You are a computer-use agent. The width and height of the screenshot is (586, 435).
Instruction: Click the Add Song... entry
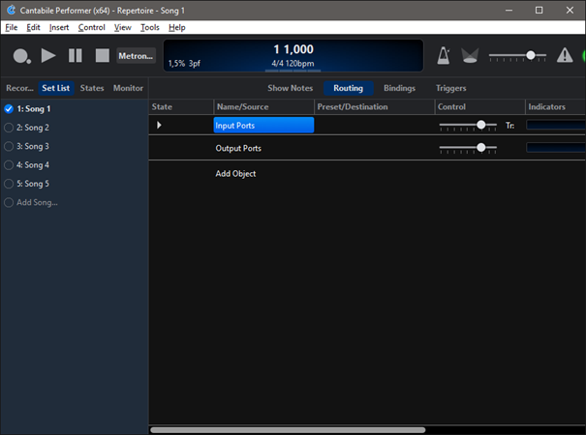[37, 203]
